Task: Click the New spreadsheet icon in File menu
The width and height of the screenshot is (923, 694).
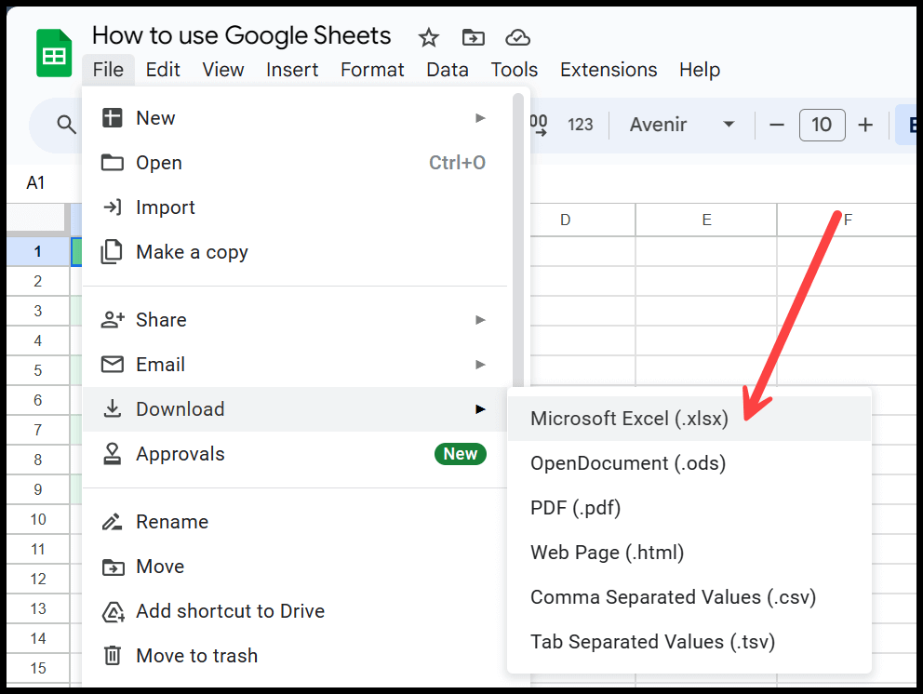Action: coord(112,118)
